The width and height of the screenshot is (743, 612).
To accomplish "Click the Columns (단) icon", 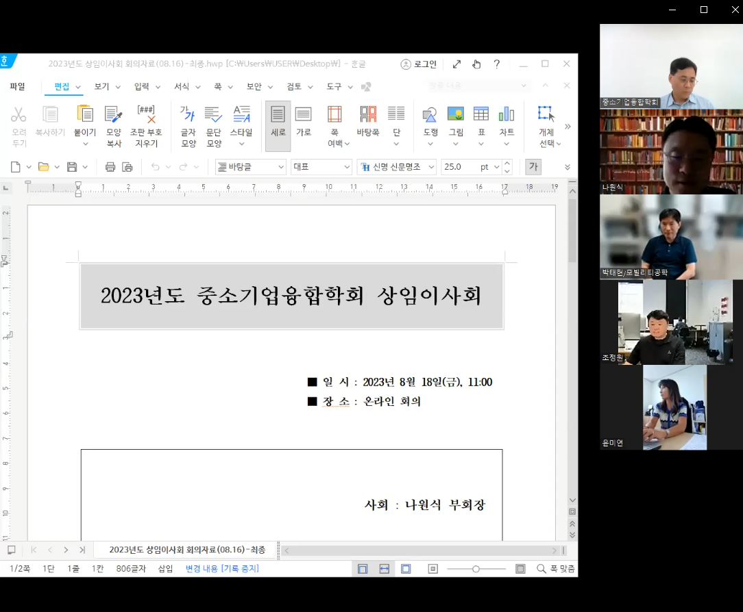I will click(x=396, y=114).
